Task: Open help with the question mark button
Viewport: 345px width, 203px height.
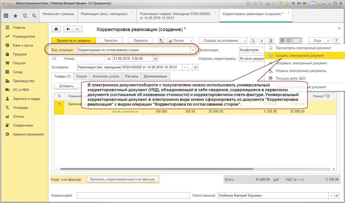Action: pyautogui.click(x=336, y=40)
